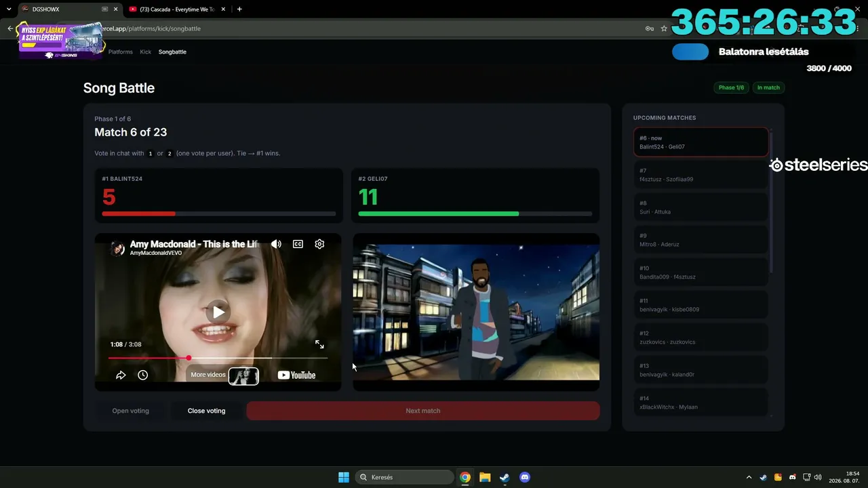Close the Cascada YouTube tab
This screenshot has height=488, width=868.
[224, 9]
